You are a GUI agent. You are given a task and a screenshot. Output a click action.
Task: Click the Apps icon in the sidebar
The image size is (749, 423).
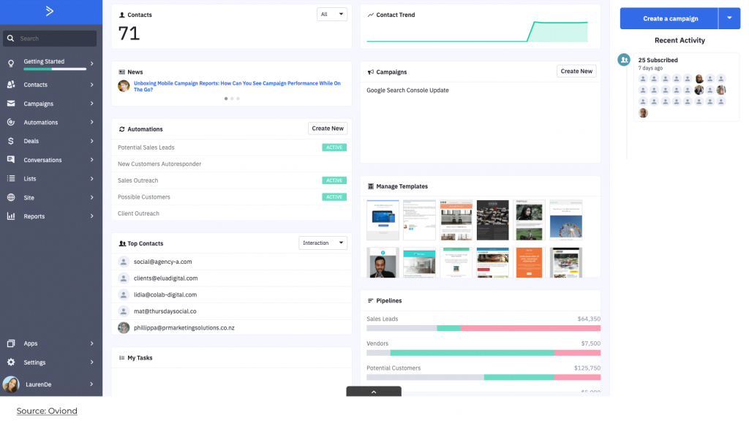[12, 343]
